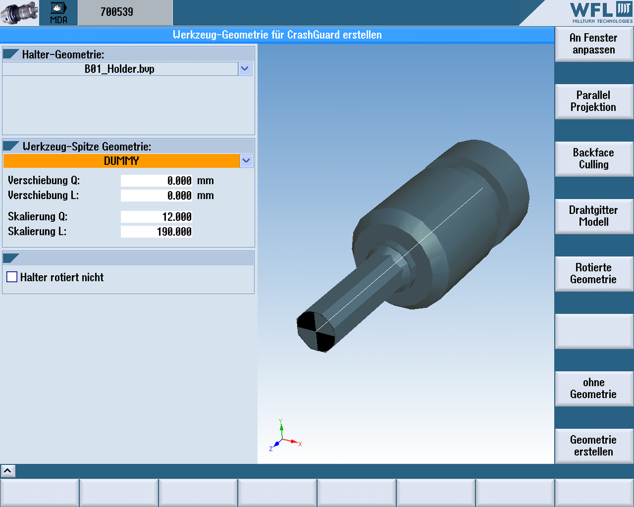Click the 'Skalierung L' input field
634x507 pixels.
156,232
